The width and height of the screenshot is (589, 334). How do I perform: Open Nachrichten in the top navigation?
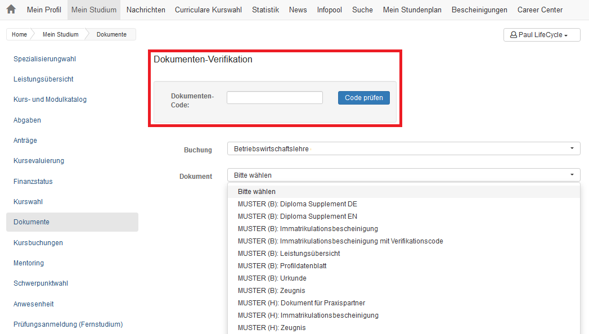click(146, 10)
